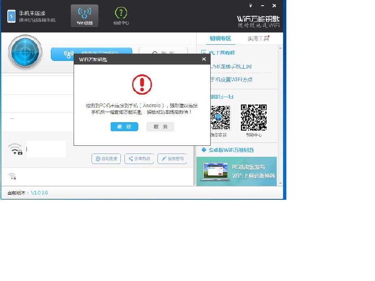Close the WiFi万能钥匙 warning dialog
This screenshot has width=375, height=281.
204,59
